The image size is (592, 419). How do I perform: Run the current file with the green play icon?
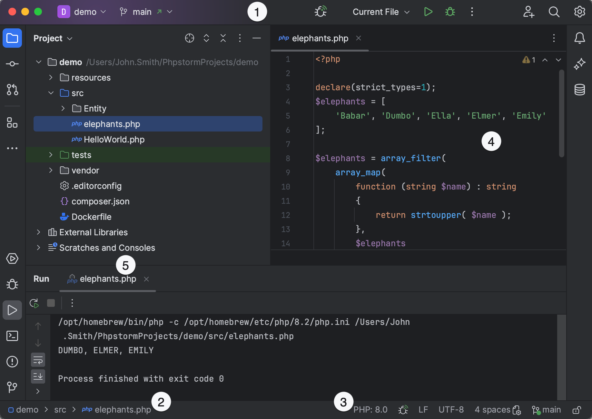coord(428,12)
